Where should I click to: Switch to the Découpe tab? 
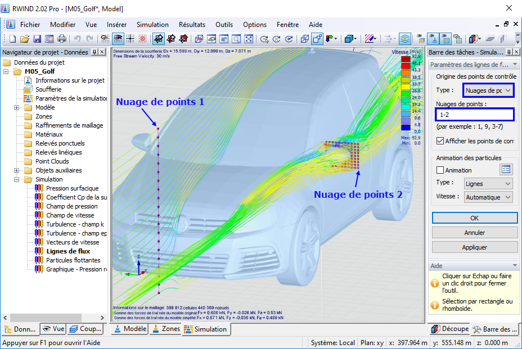(x=450, y=329)
